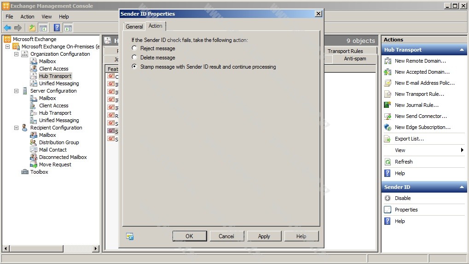Click the New E-mail Address Policy icon
Image resolution: width=469 pixels, height=264 pixels.
click(388, 83)
